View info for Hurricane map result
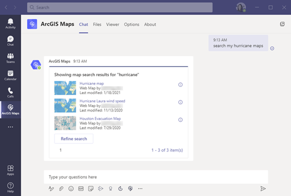The width and height of the screenshot is (291, 196). (180, 85)
